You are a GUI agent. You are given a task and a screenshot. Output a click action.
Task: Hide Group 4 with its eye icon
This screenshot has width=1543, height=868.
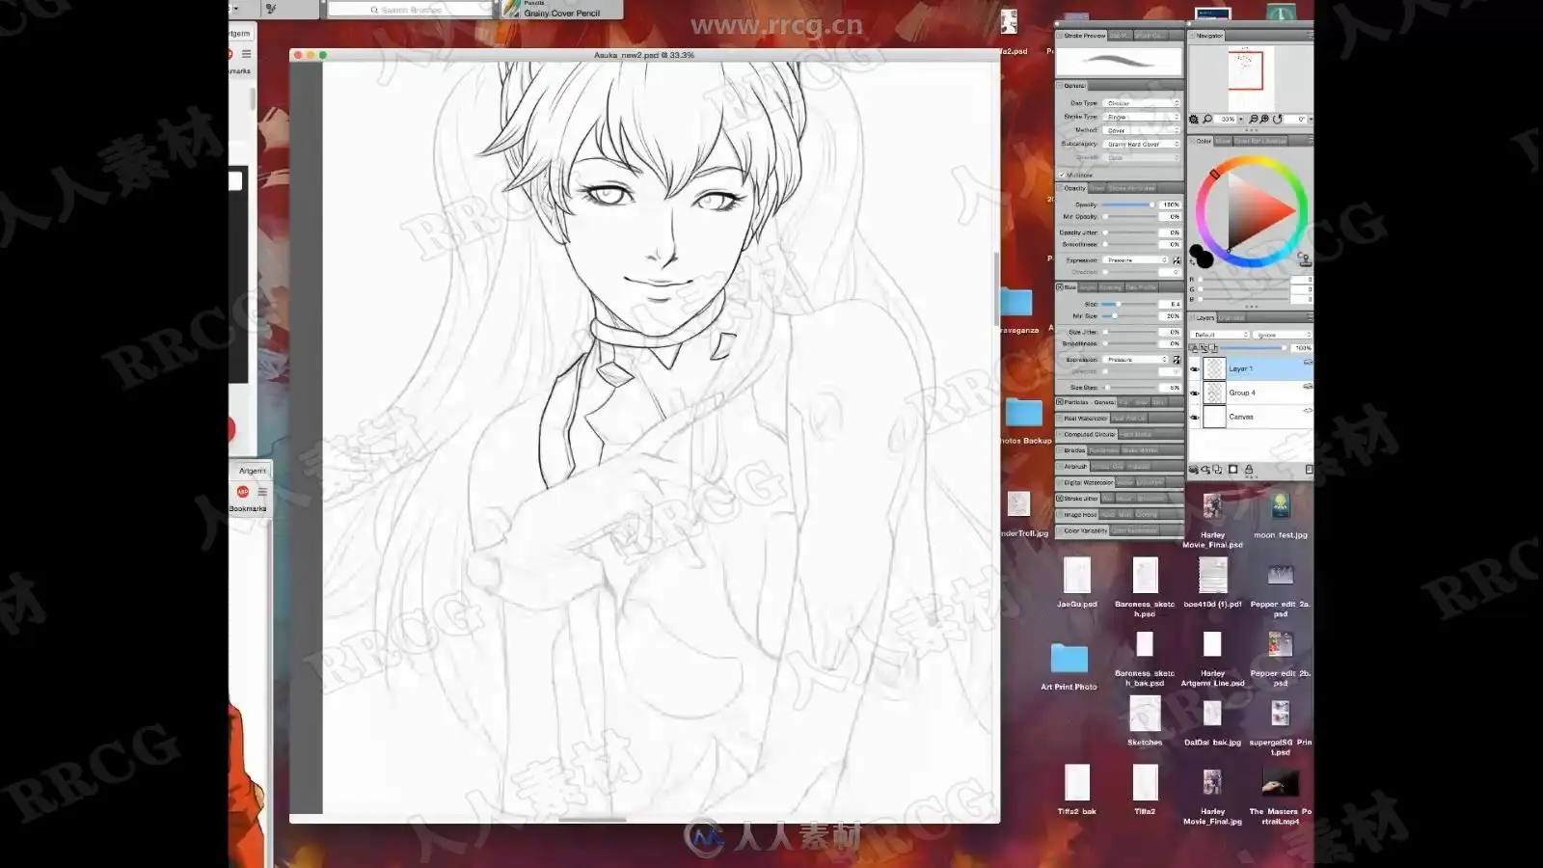point(1195,393)
